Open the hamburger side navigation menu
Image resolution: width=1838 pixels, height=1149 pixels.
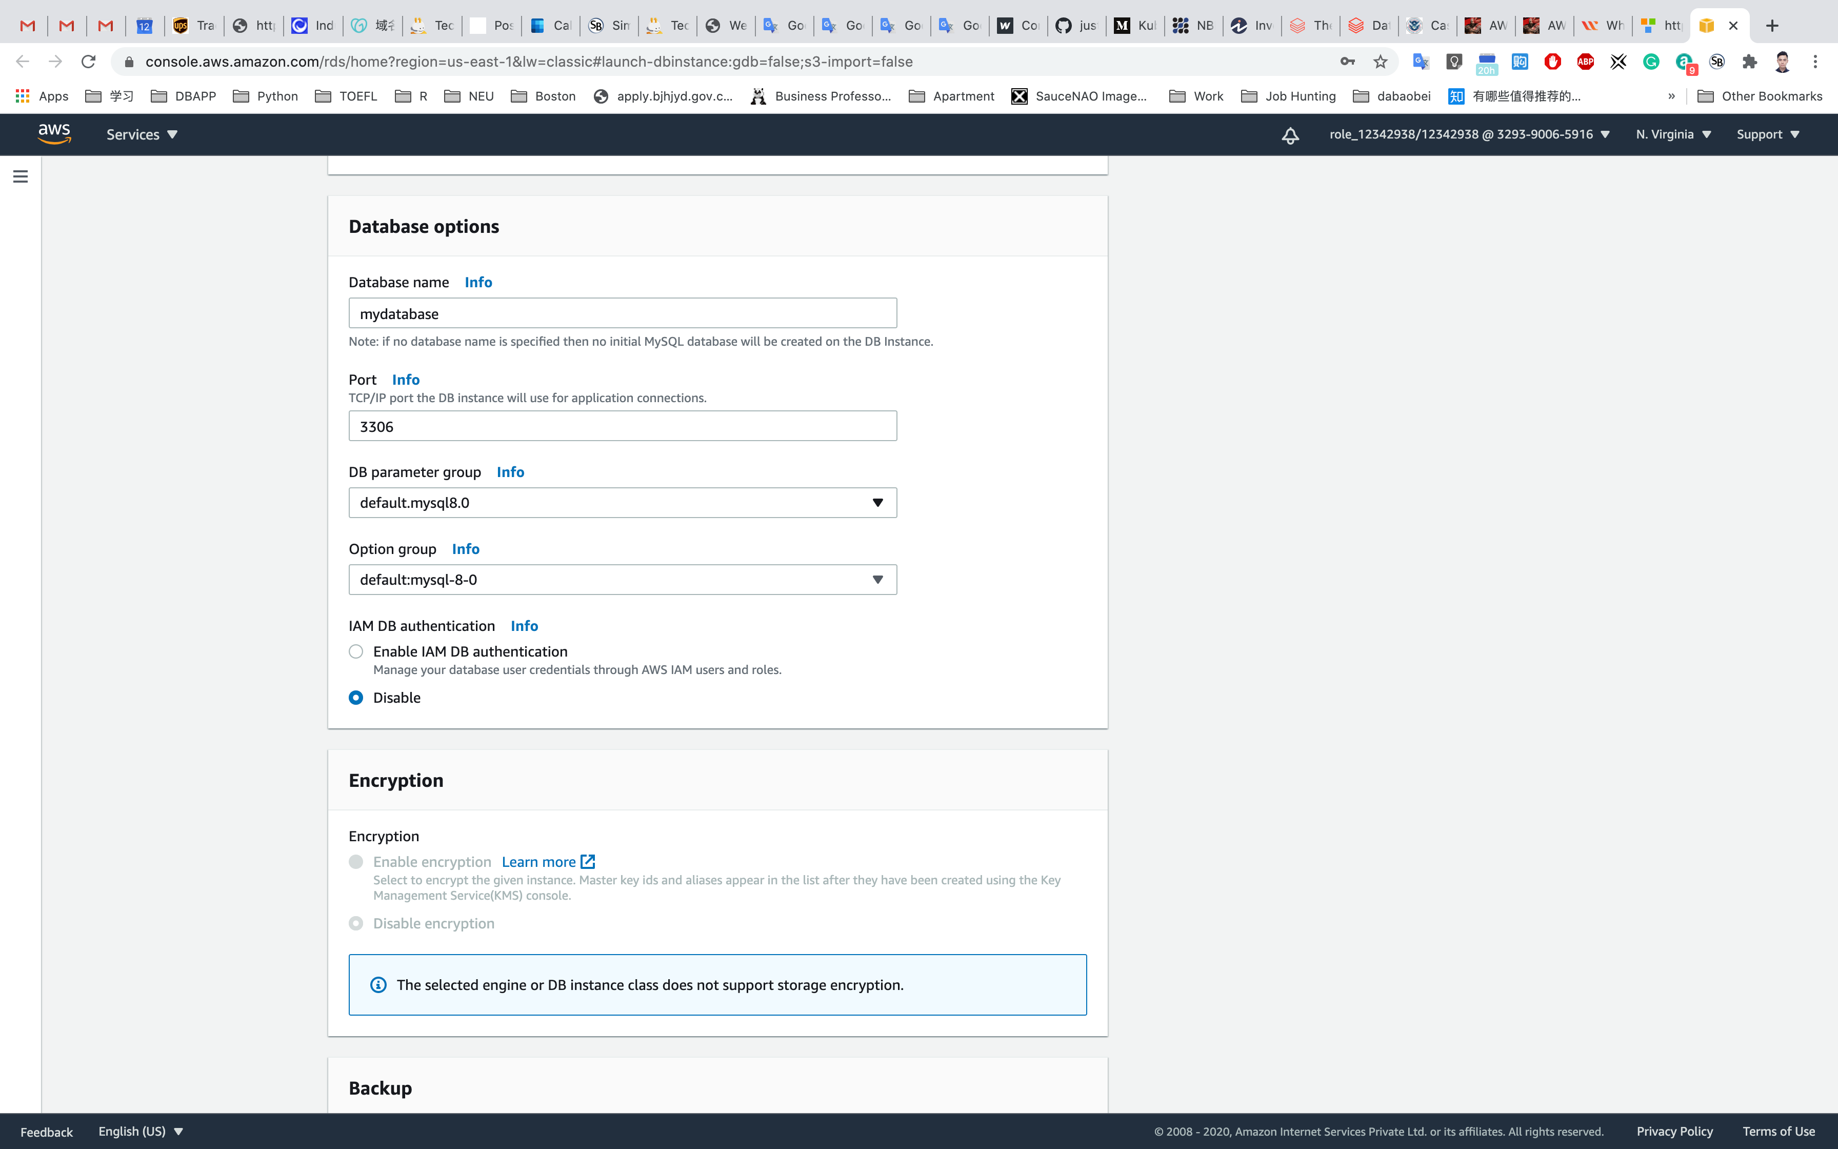(x=21, y=176)
